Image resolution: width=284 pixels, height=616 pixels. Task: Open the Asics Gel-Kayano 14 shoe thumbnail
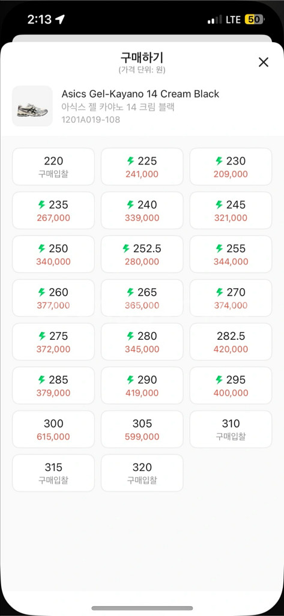pos(32,106)
